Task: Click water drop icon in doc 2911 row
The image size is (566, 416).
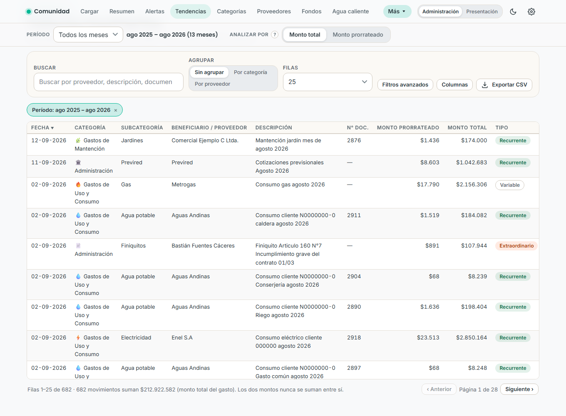Action: click(78, 215)
